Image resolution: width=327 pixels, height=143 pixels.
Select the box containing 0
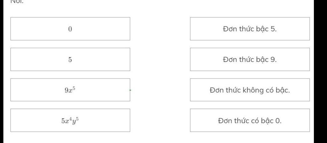[x=70, y=29]
